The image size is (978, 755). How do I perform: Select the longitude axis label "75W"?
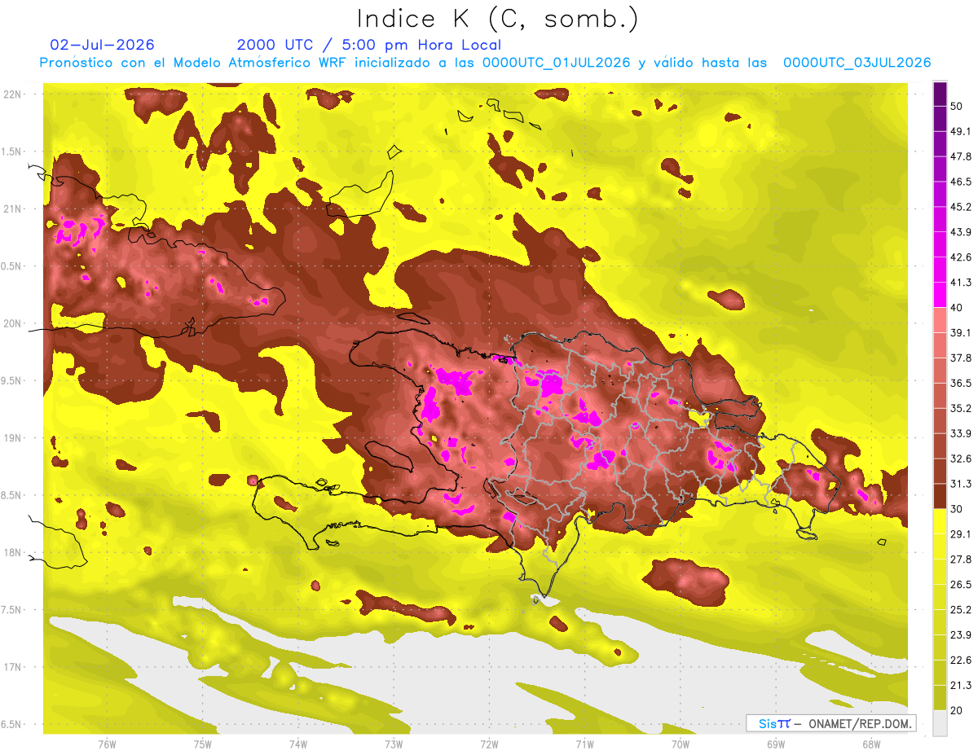tap(203, 744)
